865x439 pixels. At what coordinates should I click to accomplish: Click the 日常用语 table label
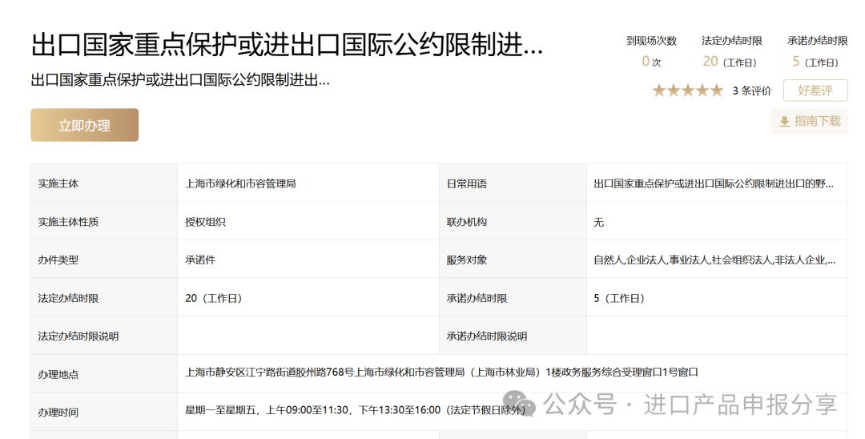point(467,183)
